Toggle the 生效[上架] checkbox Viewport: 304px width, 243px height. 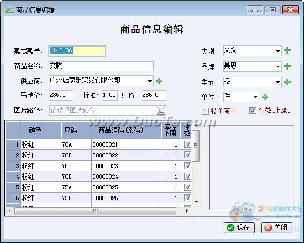point(253,110)
